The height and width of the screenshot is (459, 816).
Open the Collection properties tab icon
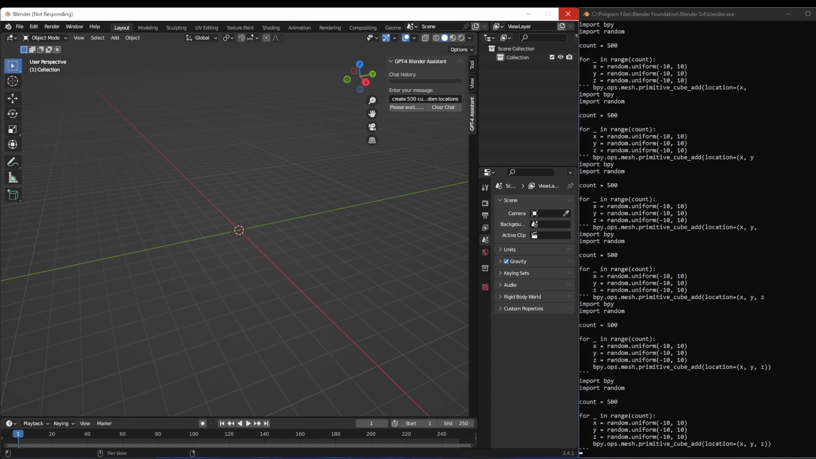coord(485,268)
